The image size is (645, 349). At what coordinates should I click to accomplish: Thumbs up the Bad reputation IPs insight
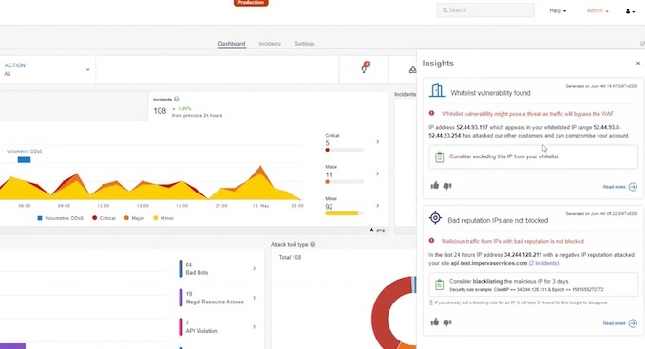point(435,322)
